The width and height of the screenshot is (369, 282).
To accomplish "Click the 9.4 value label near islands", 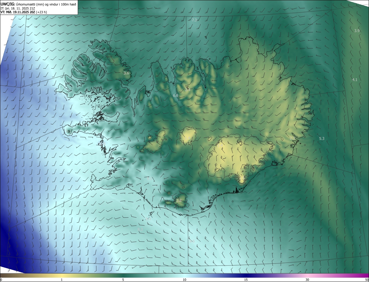I will point(148,219).
